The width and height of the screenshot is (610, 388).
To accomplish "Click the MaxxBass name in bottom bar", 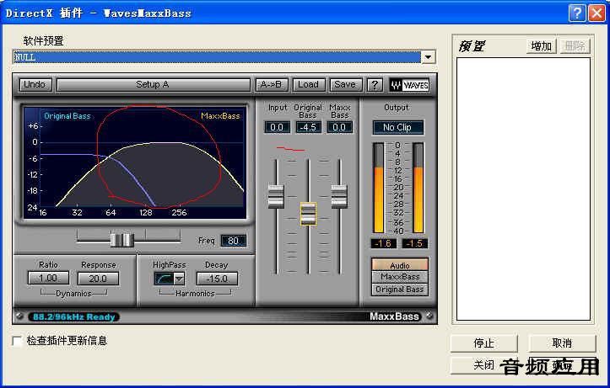I will 394,316.
